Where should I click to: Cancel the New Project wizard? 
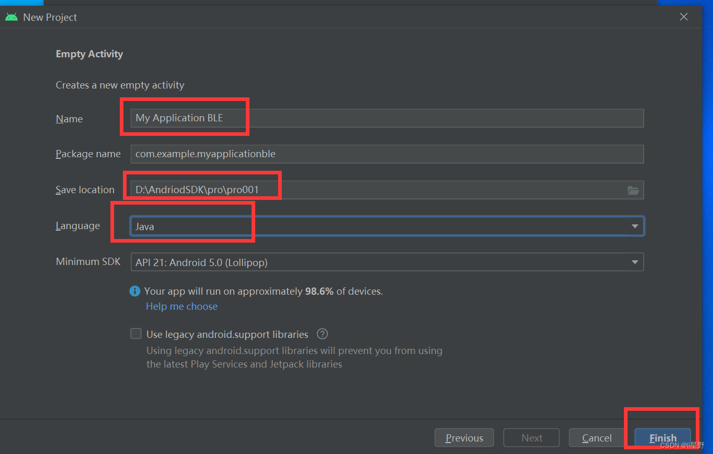pyautogui.click(x=597, y=438)
